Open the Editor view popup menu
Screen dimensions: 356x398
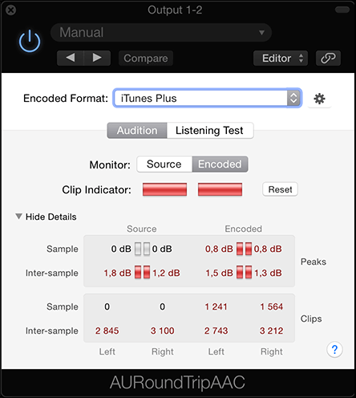[x=281, y=58]
